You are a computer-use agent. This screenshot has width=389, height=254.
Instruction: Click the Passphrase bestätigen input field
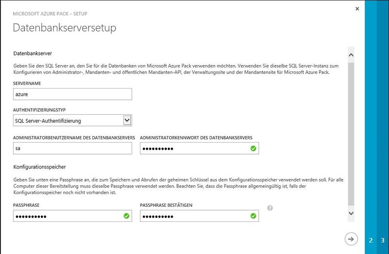click(199, 216)
